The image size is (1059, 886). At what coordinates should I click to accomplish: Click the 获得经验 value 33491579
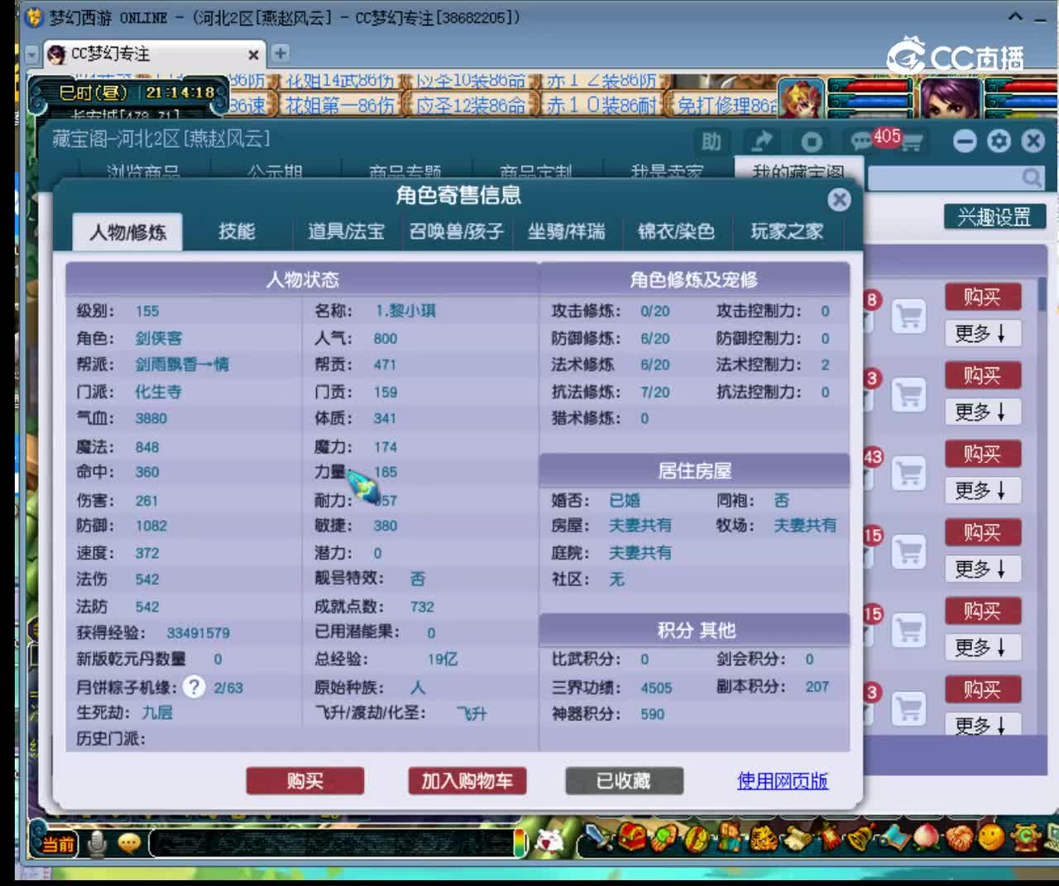tap(199, 633)
